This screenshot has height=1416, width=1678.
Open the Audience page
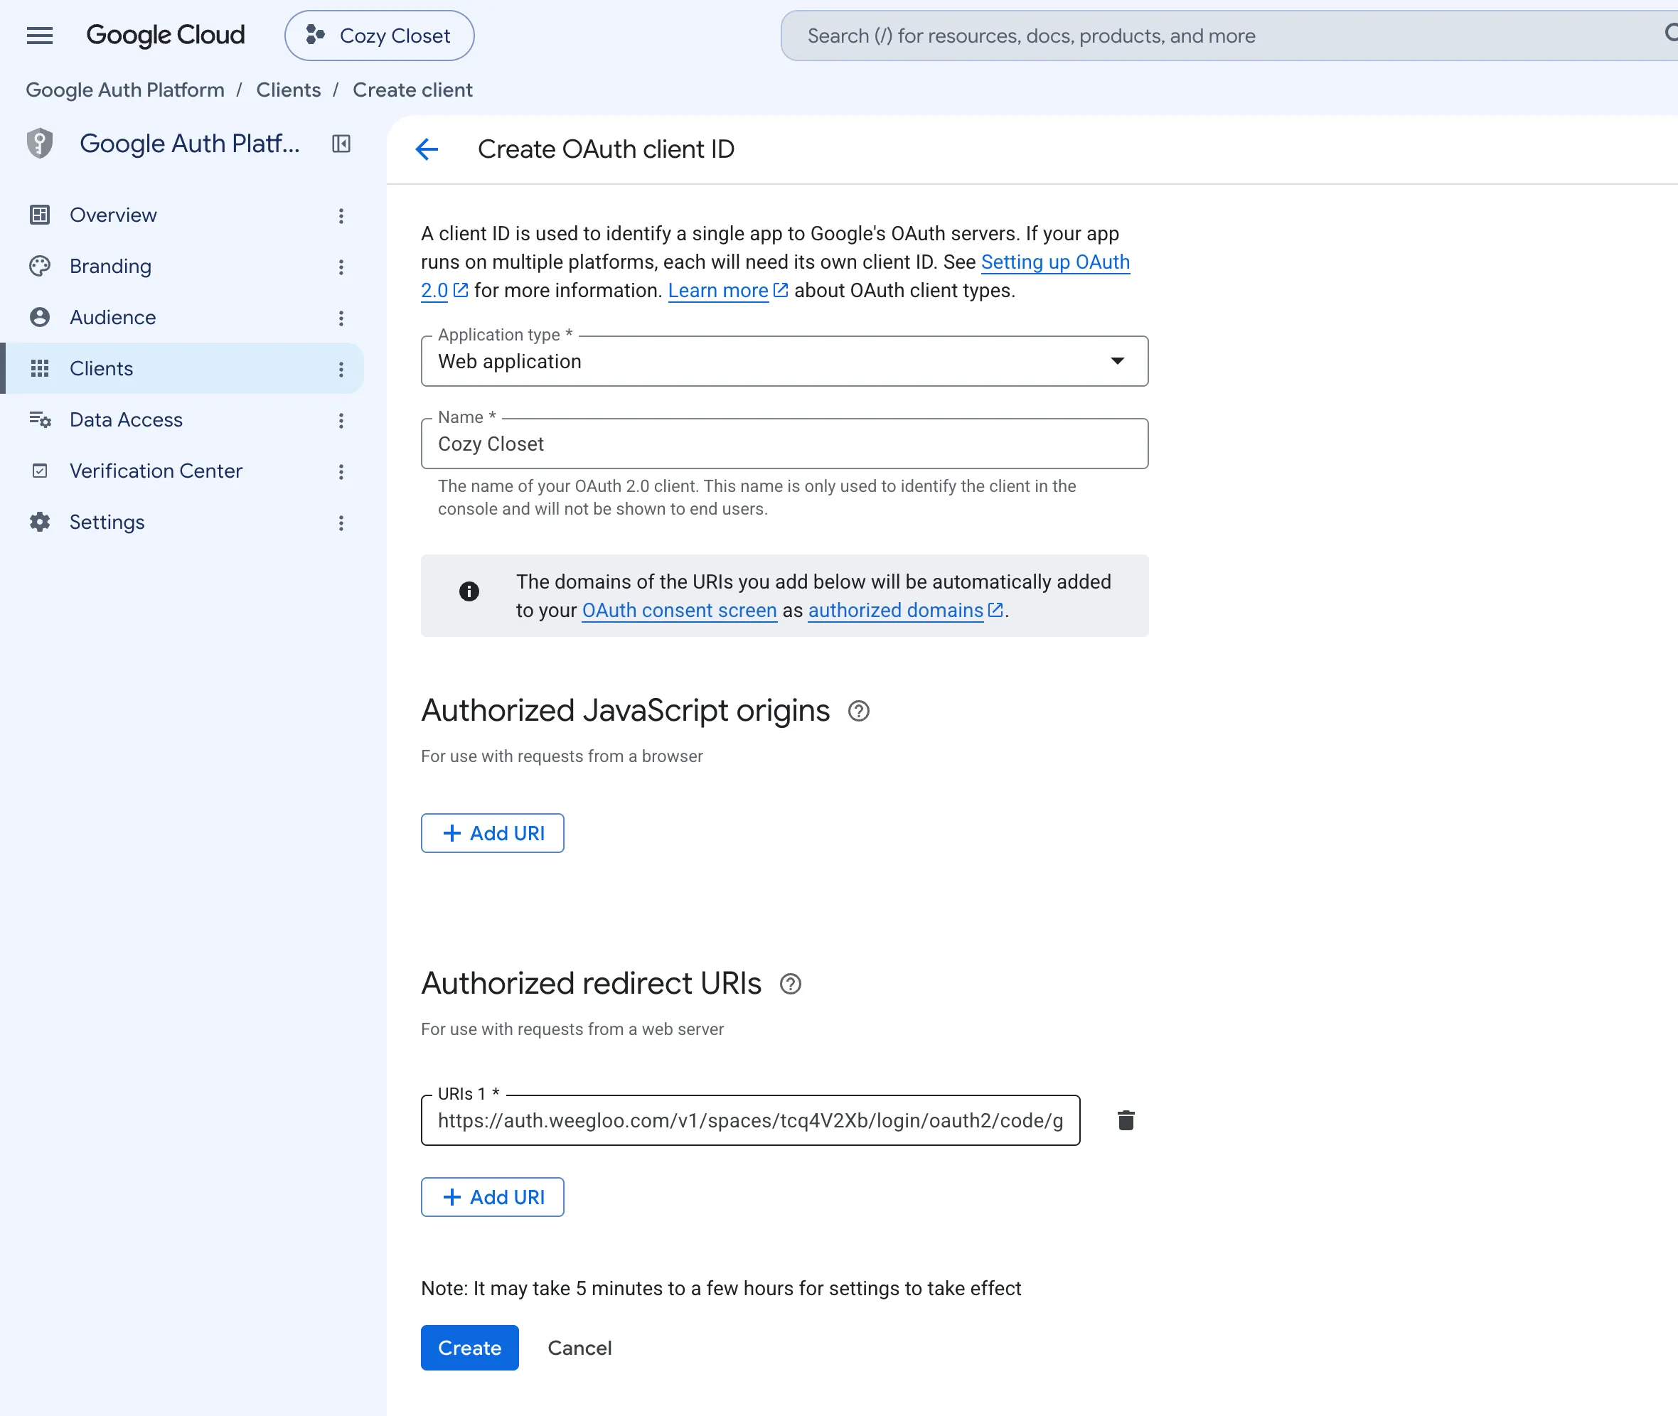[x=113, y=317]
